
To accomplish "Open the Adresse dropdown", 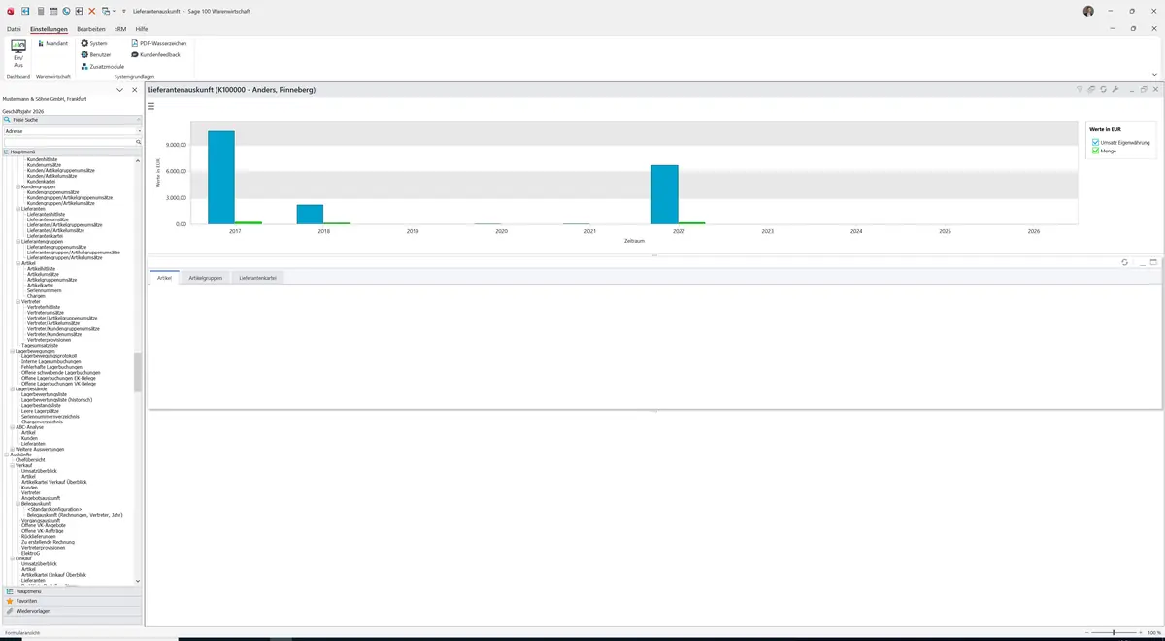I will (139, 130).
